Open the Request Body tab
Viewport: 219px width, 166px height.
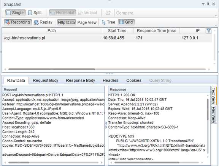tap(45, 80)
